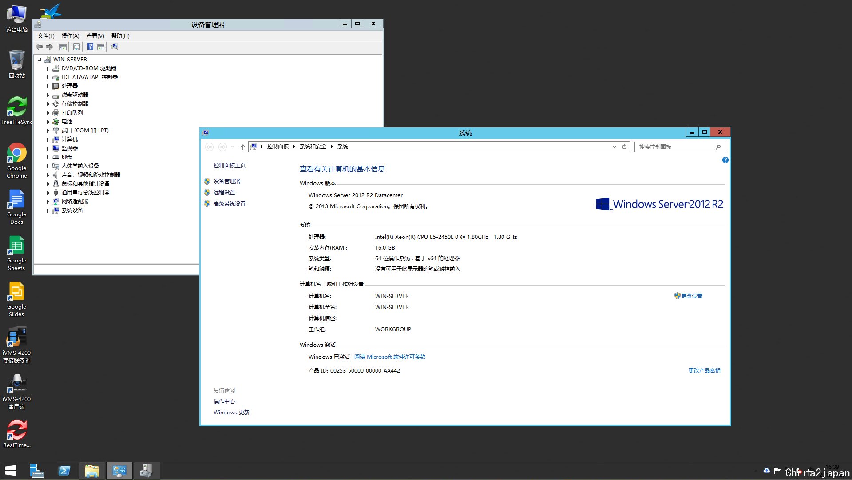The height and width of the screenshot is (480, 852).
Task: Select the Google Docs desktop shortcut
Action: tap(16, 207)
